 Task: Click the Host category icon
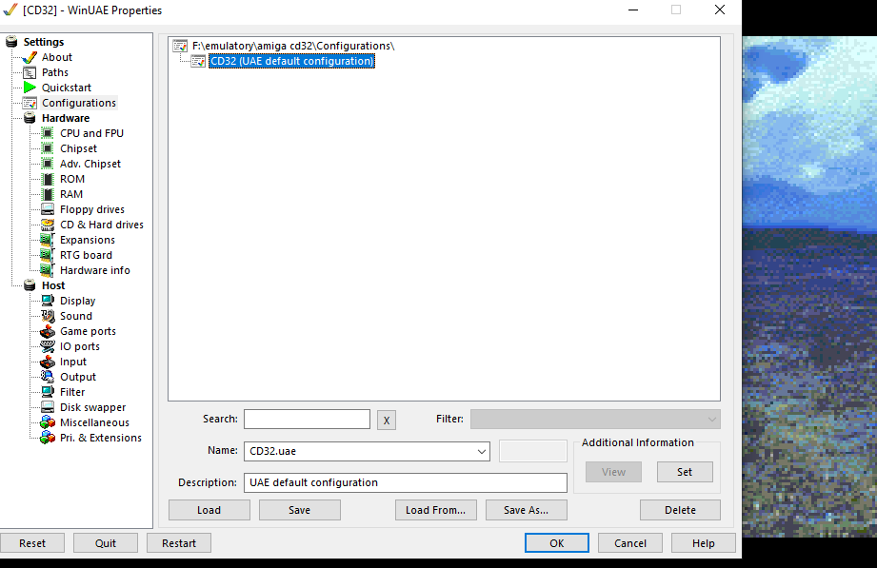[30, 285]
